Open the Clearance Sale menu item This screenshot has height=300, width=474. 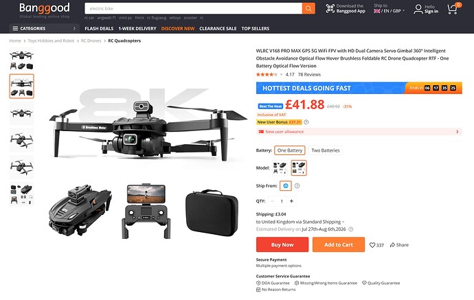pos(218,28)
